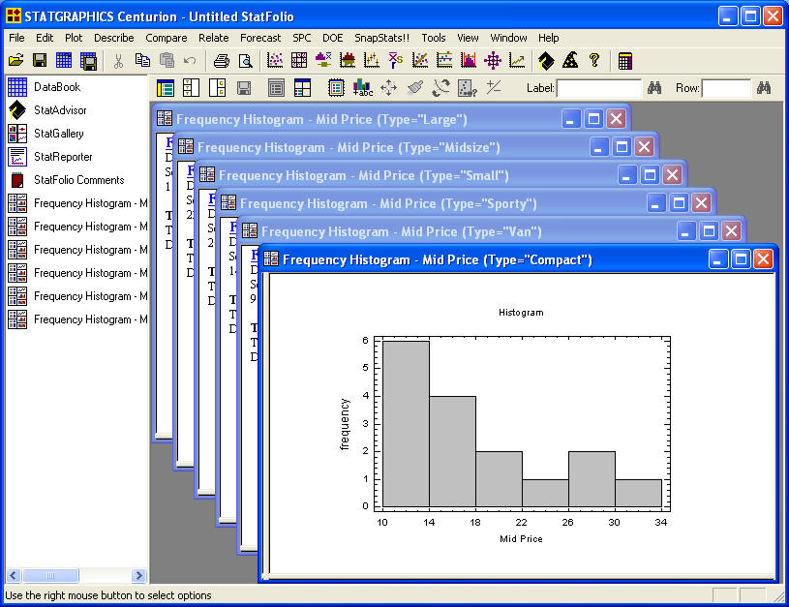Click the capability histogram icon with red limits
Viewport: 789px width, 607px height.
[469, 61]
